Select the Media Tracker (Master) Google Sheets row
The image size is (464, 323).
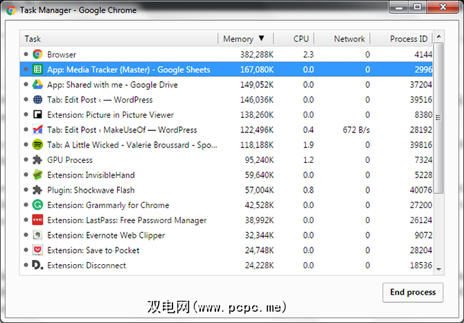click(x=226, y=69)
